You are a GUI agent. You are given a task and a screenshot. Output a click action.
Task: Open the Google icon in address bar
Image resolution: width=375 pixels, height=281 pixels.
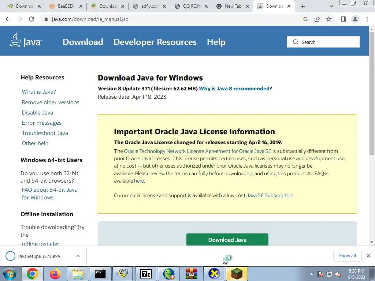(x=305, y=19)
